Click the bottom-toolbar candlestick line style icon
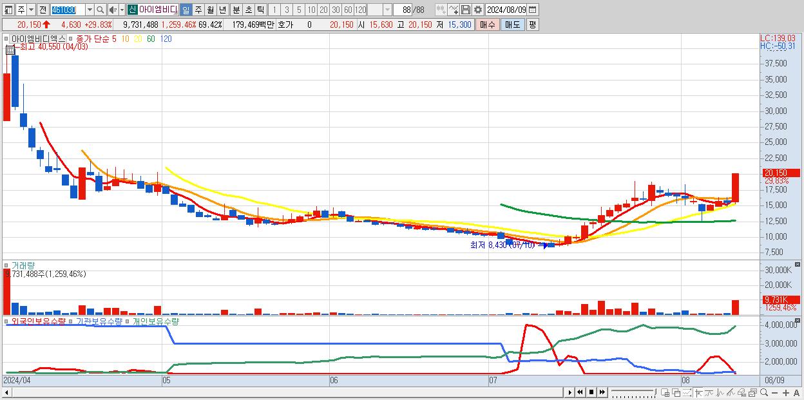 coord(720,392)
